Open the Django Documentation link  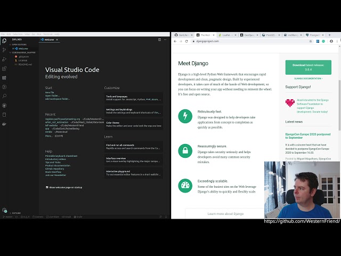pyautogui.click(x=308, y=78)
